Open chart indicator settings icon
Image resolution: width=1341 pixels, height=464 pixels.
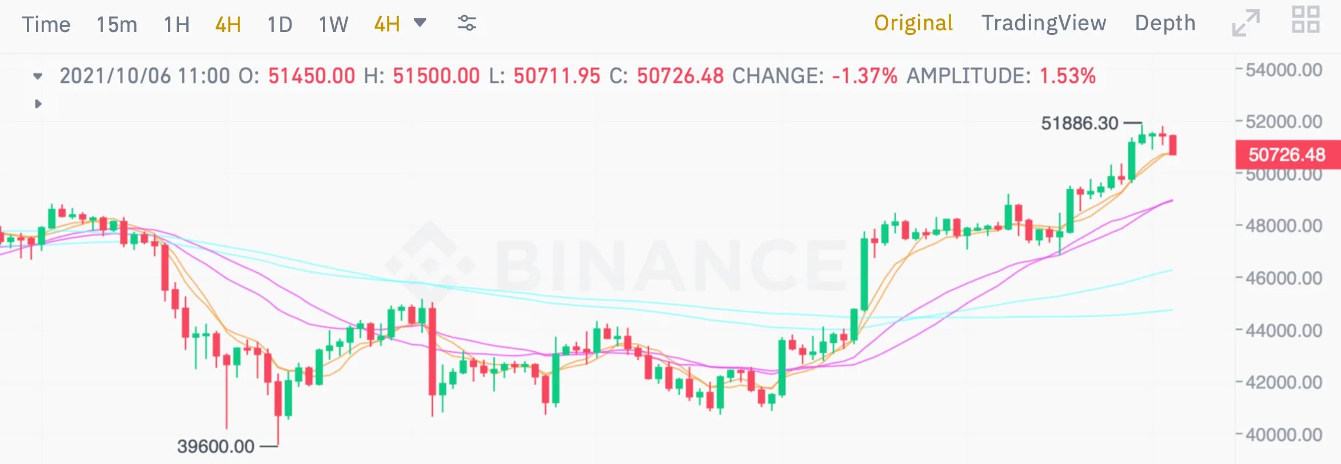(x=466, y=23)
